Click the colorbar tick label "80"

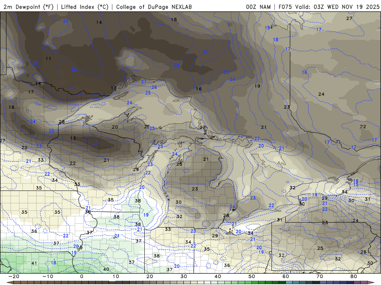354,276
